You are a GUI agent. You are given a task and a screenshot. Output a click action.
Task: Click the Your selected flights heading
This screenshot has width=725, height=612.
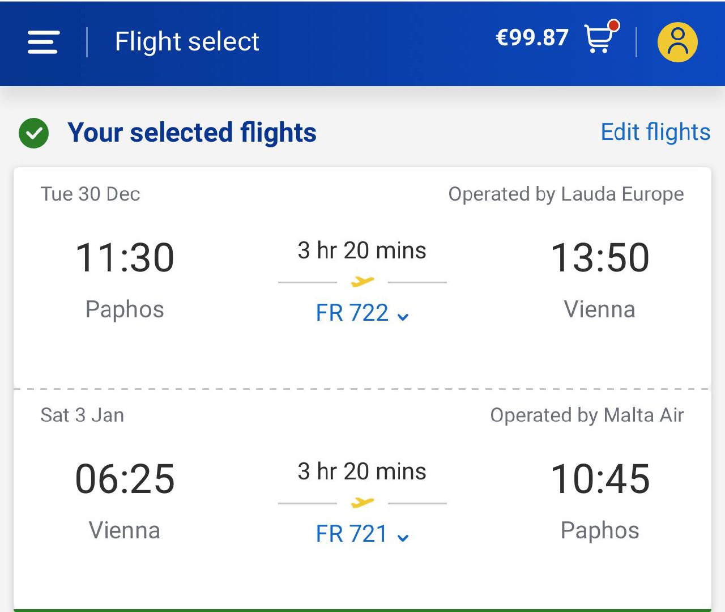tap(192, 133)
